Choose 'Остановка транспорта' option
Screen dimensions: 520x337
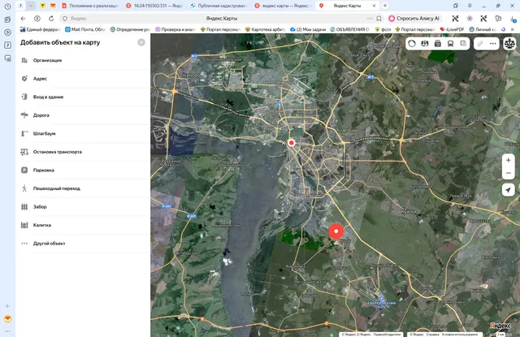coord(83,152)
